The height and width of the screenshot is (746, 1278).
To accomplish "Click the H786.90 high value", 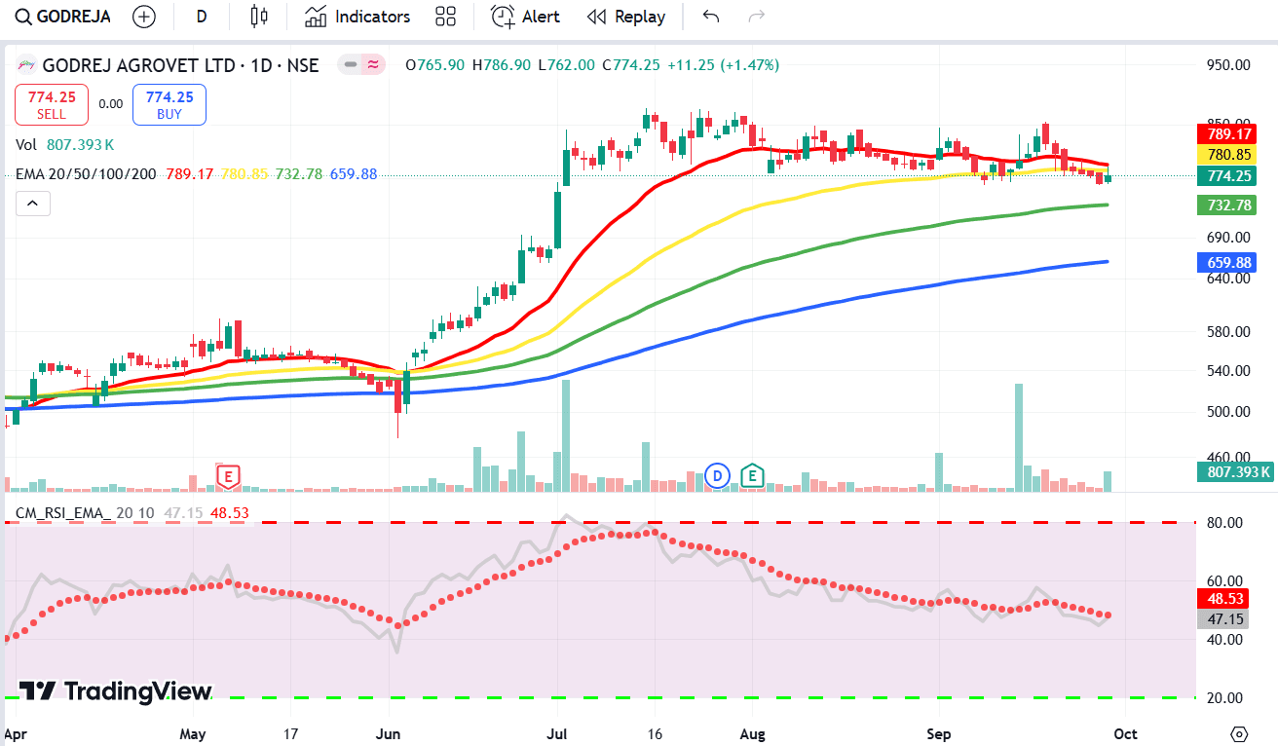I will (x=502, y=65).
